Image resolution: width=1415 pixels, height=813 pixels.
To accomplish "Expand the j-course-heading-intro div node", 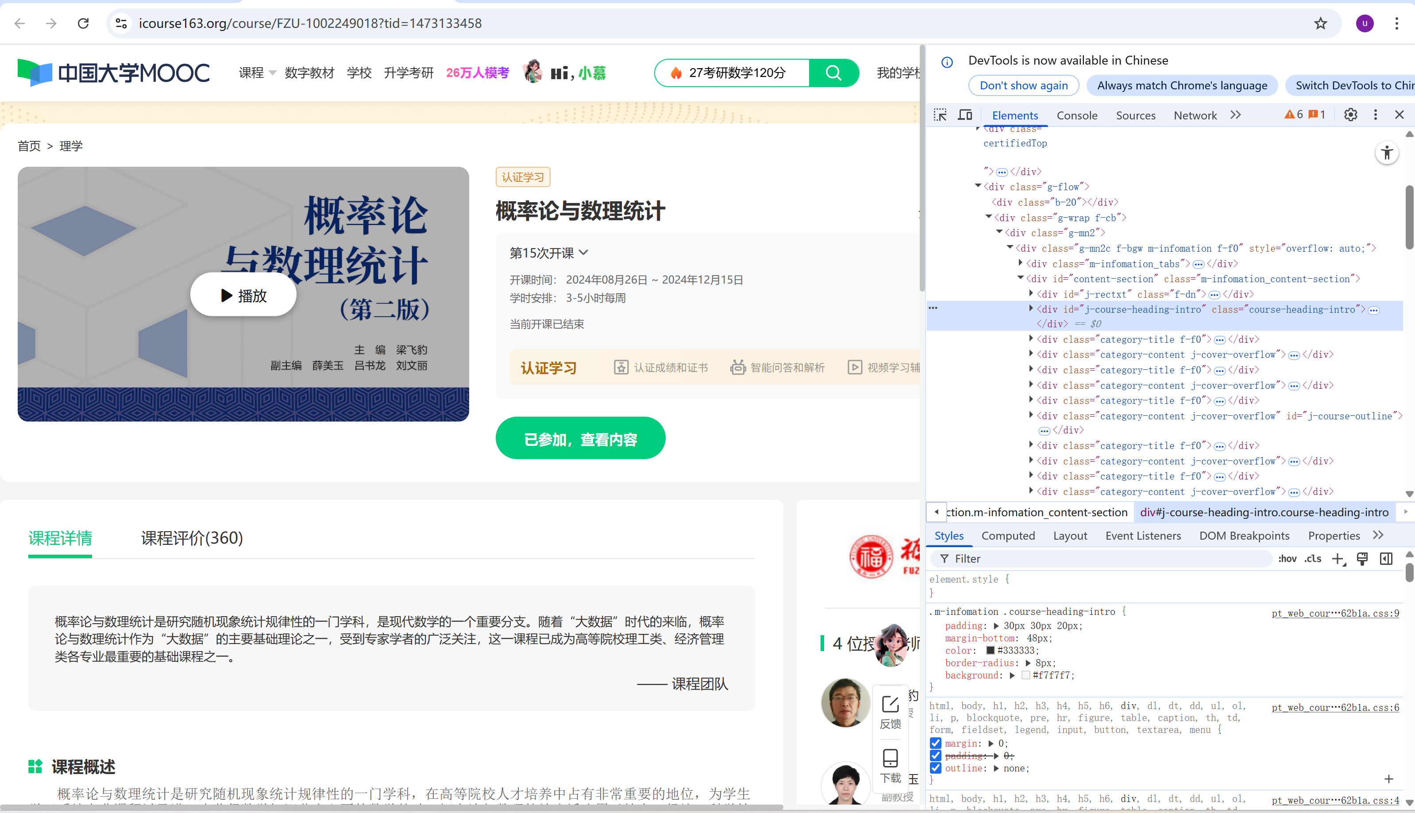I will click(1031, 308).
